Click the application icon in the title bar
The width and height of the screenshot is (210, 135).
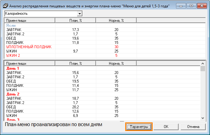coord(5,6)
